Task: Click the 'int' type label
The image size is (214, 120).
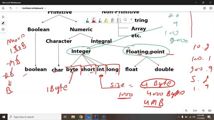Action: coord(101,69)
